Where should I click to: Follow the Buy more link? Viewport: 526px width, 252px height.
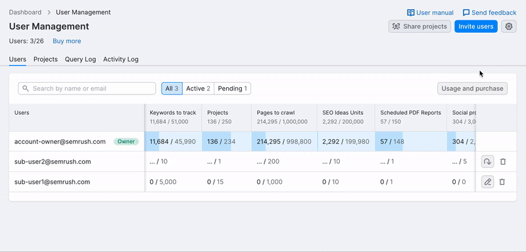pos(67,41)
